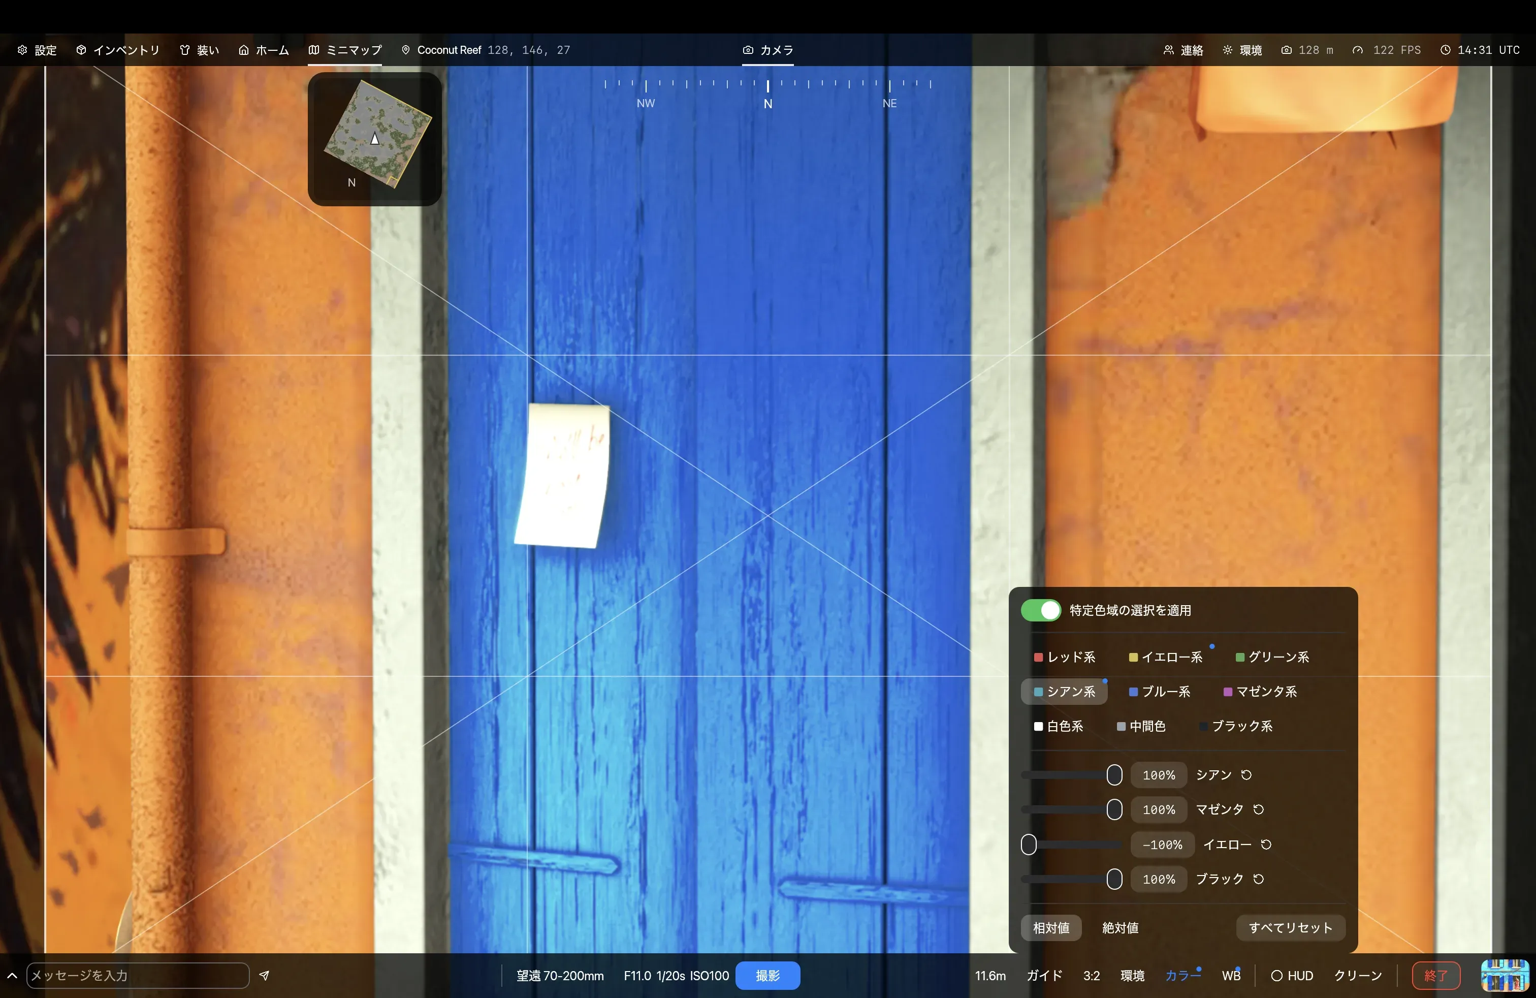
Task: Select the カメラ tab
Action: [x=767, y=50]
